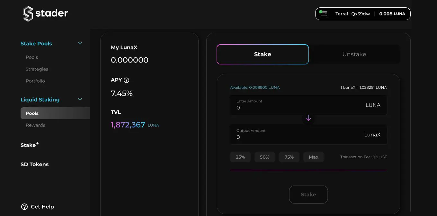The height and width of the screenshot is (216, 437).
Task: Click the TVL label
Action: [116, 112]
